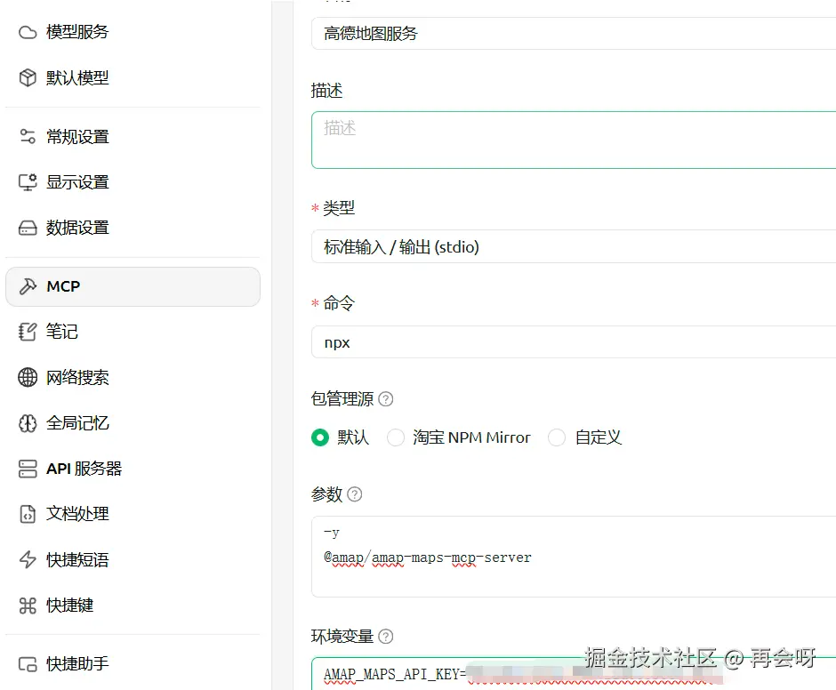
Task: Click the monitor icon beside 显示设置
Action: [28, 182]
